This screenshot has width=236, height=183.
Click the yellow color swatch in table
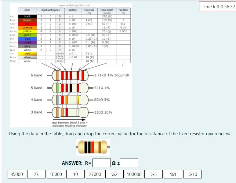(x=27, y=31)
